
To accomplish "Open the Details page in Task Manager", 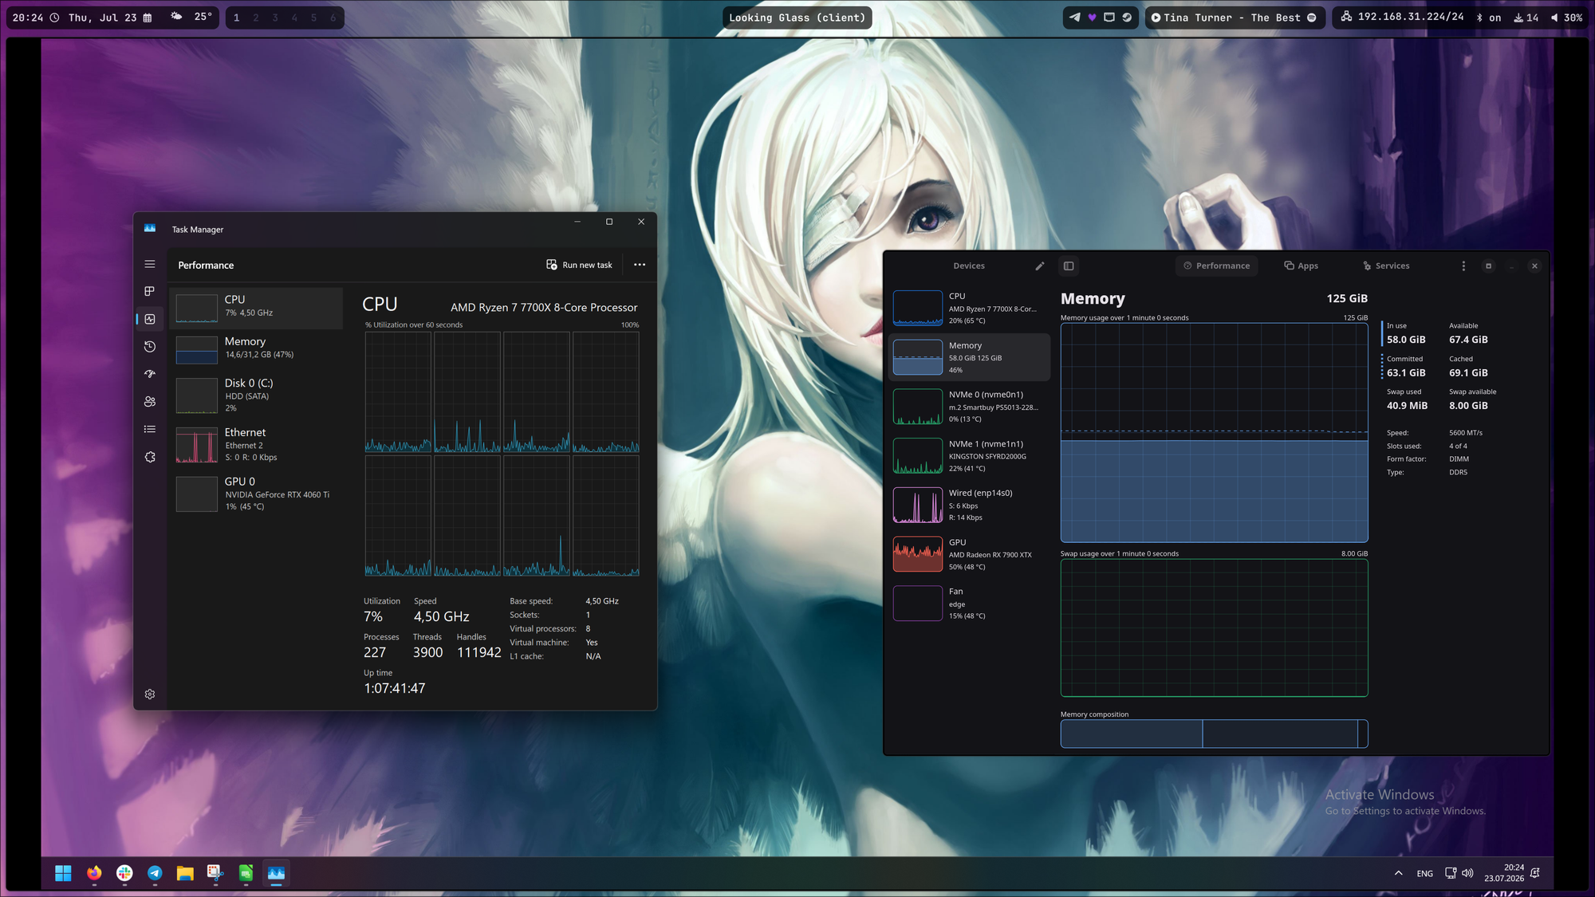I will (149, 429).
